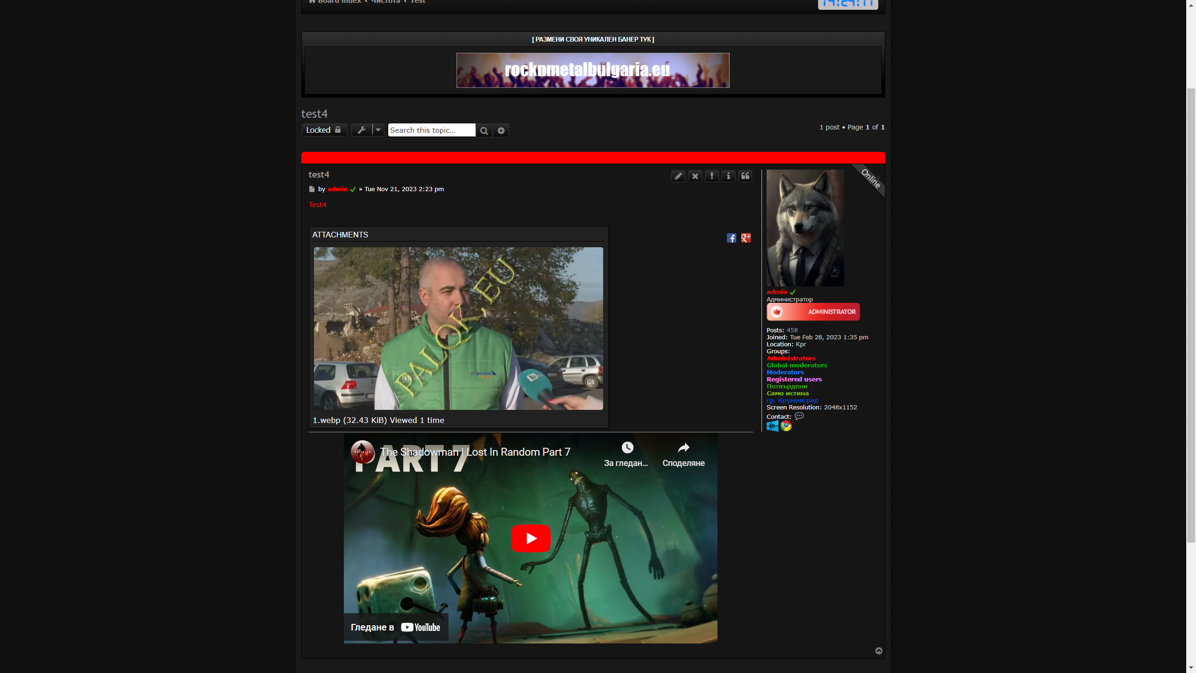This screenshot has height=673, width=1196.
Task: Share post on Google Plus icon
Action: pyautogui.click(x=746, y=238)
